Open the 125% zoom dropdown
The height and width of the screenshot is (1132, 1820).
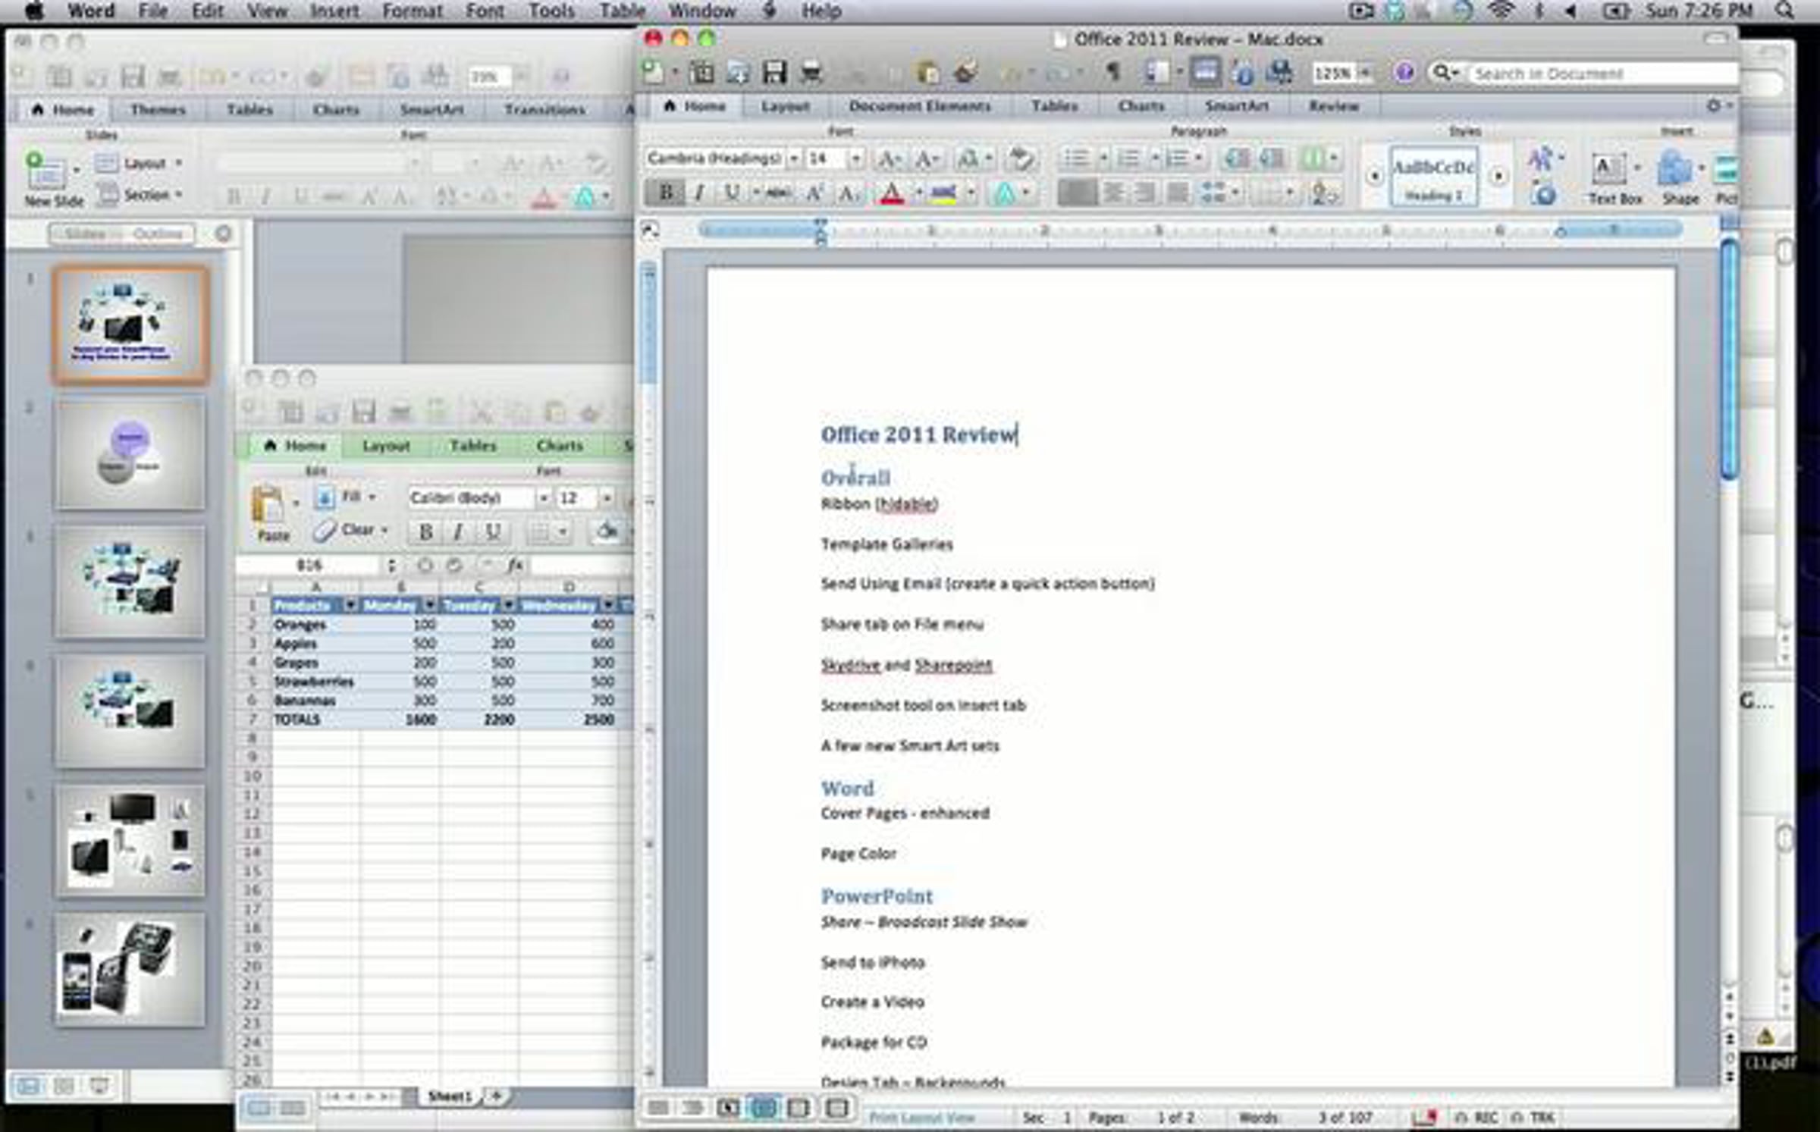[x=1364, y=73]
